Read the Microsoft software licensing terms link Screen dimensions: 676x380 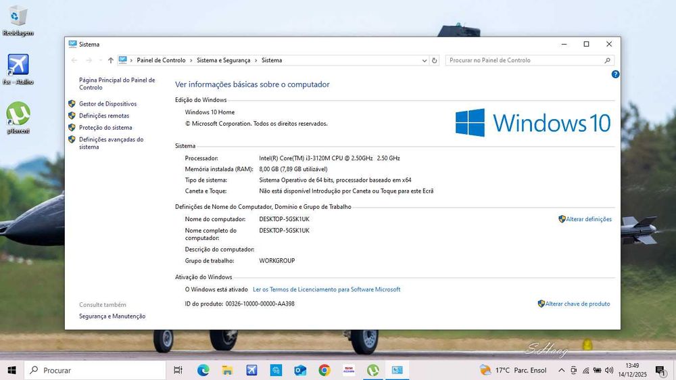click(327, 289)
